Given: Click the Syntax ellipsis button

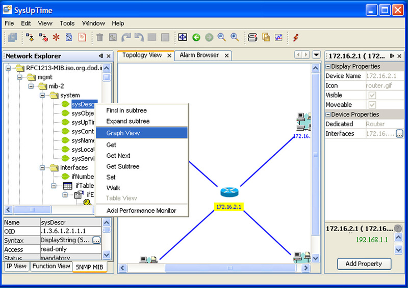Looking at the screenshot, I should (96, 241).
